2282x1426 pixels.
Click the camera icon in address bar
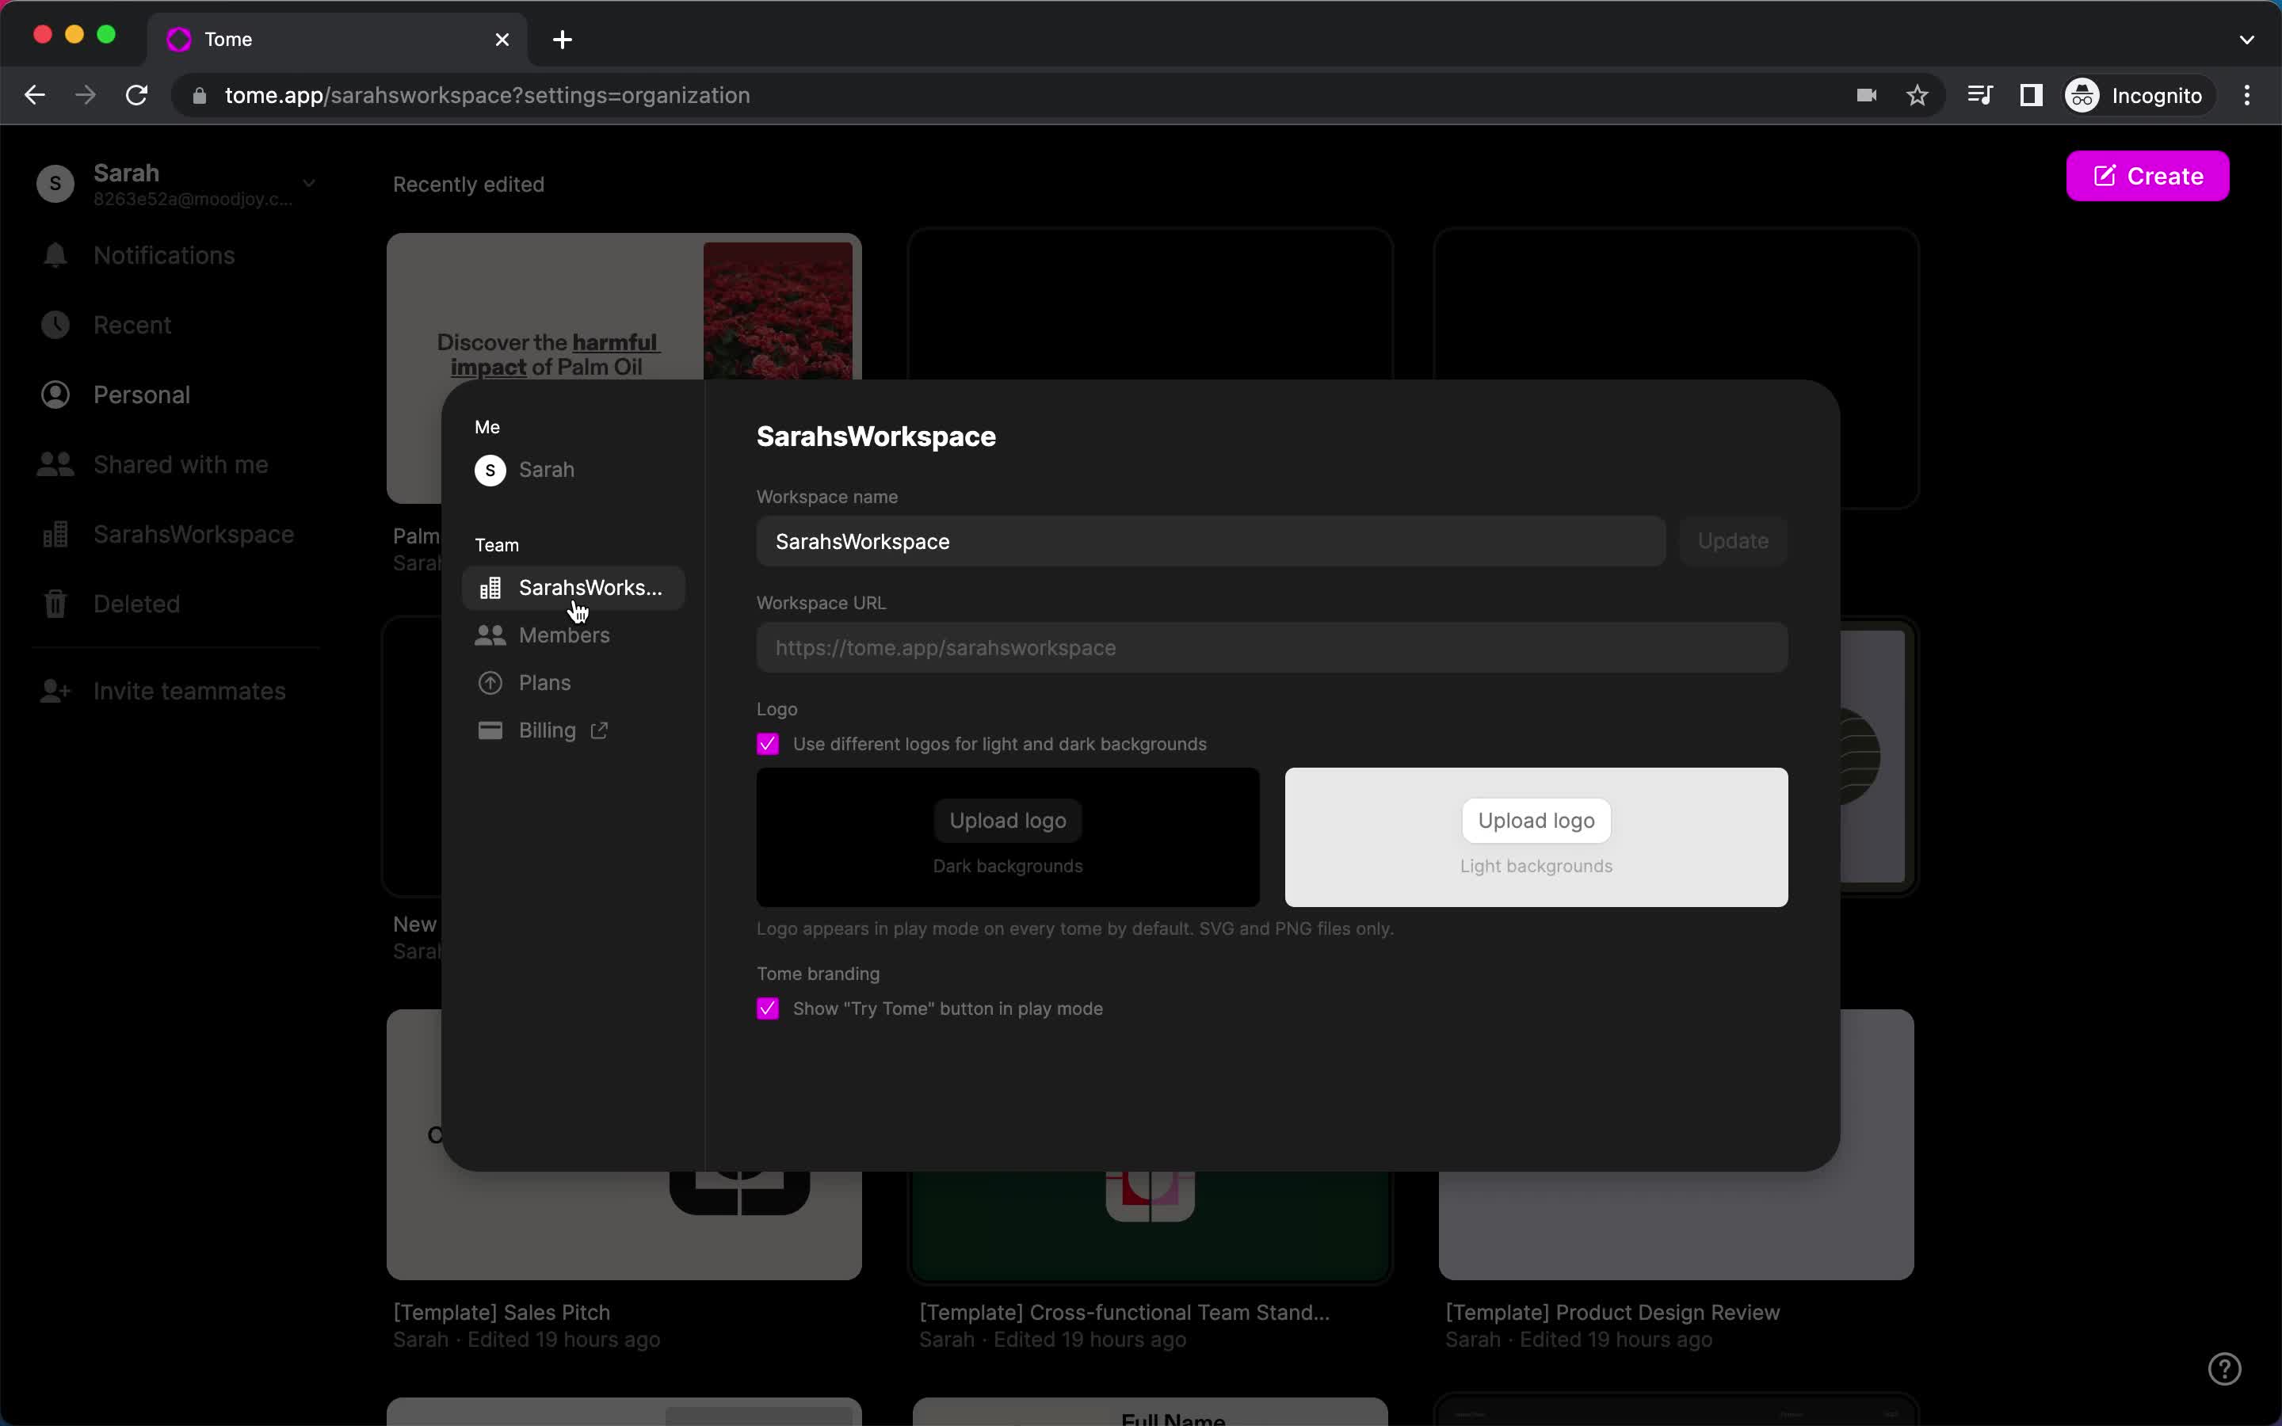[1866, 95]
